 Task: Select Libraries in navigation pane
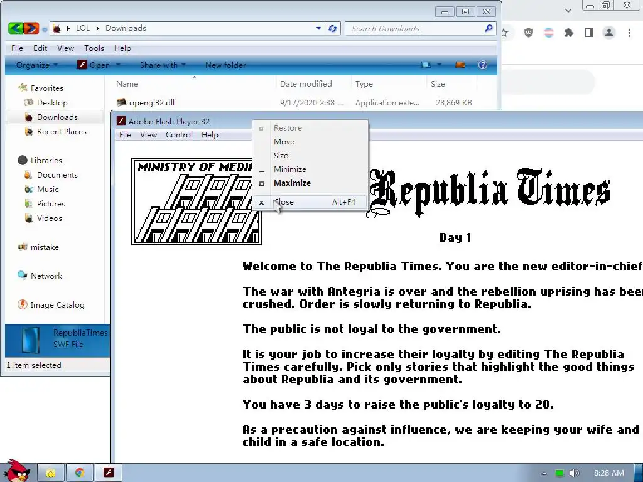point(46,160)
